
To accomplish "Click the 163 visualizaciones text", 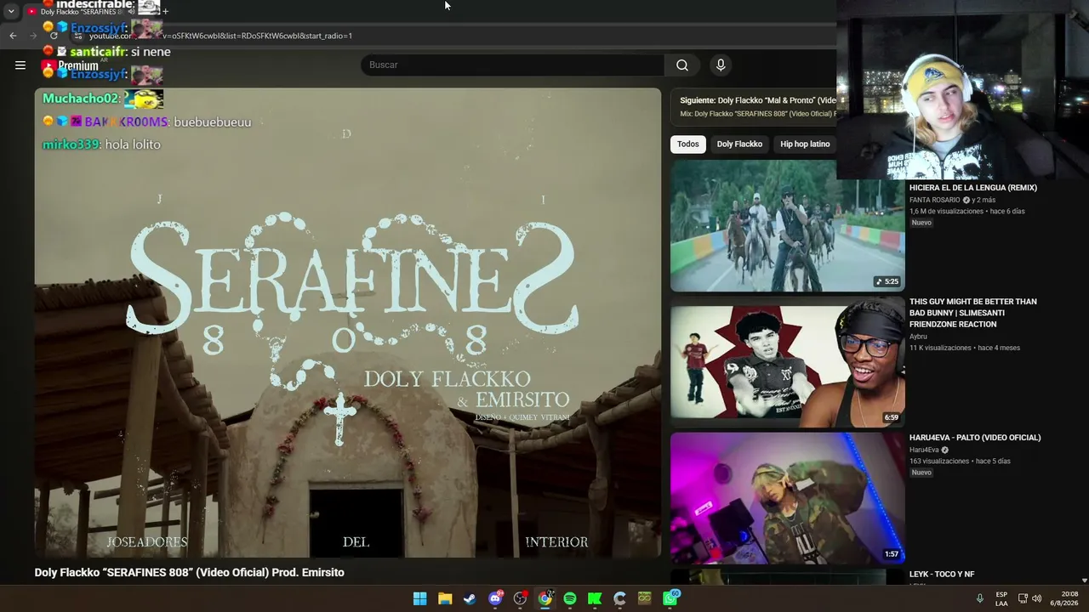I will 939,462.
